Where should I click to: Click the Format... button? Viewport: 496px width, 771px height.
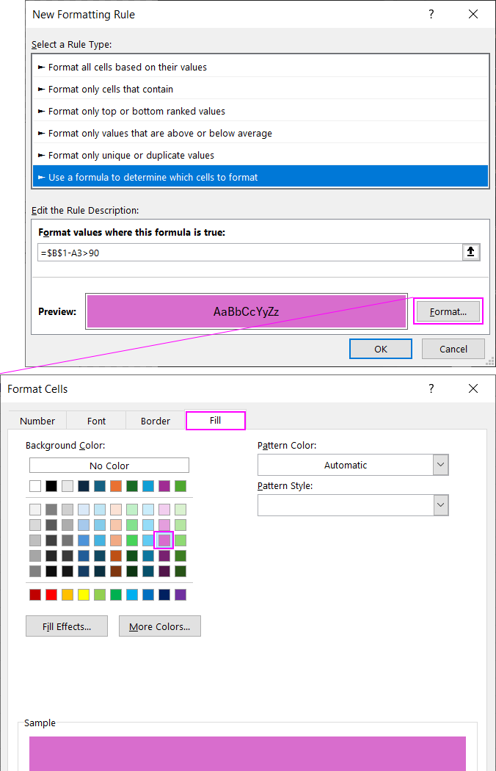point(448,311)
